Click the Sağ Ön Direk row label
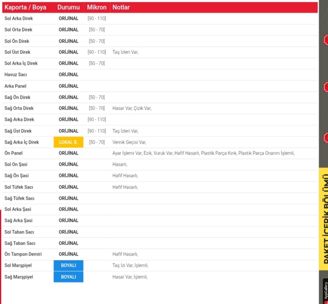Viewport: 328px width, 304px height. pos(17,97)
